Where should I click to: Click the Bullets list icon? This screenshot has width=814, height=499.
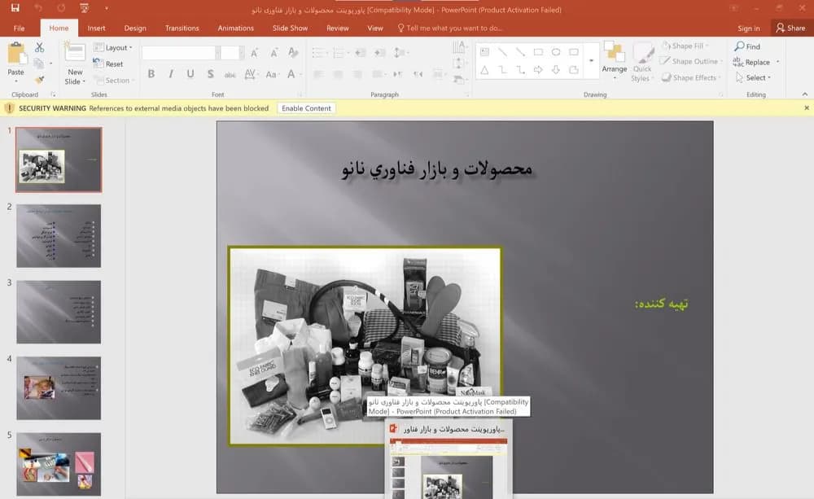coord(320,52)
